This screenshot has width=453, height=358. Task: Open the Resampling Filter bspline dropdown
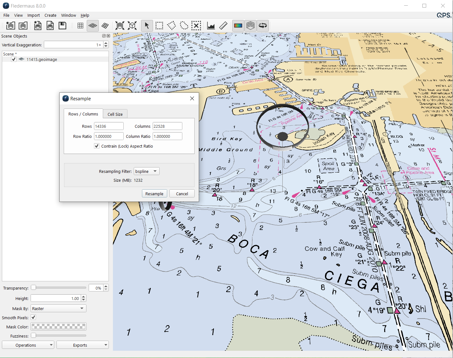pos(147,171)
